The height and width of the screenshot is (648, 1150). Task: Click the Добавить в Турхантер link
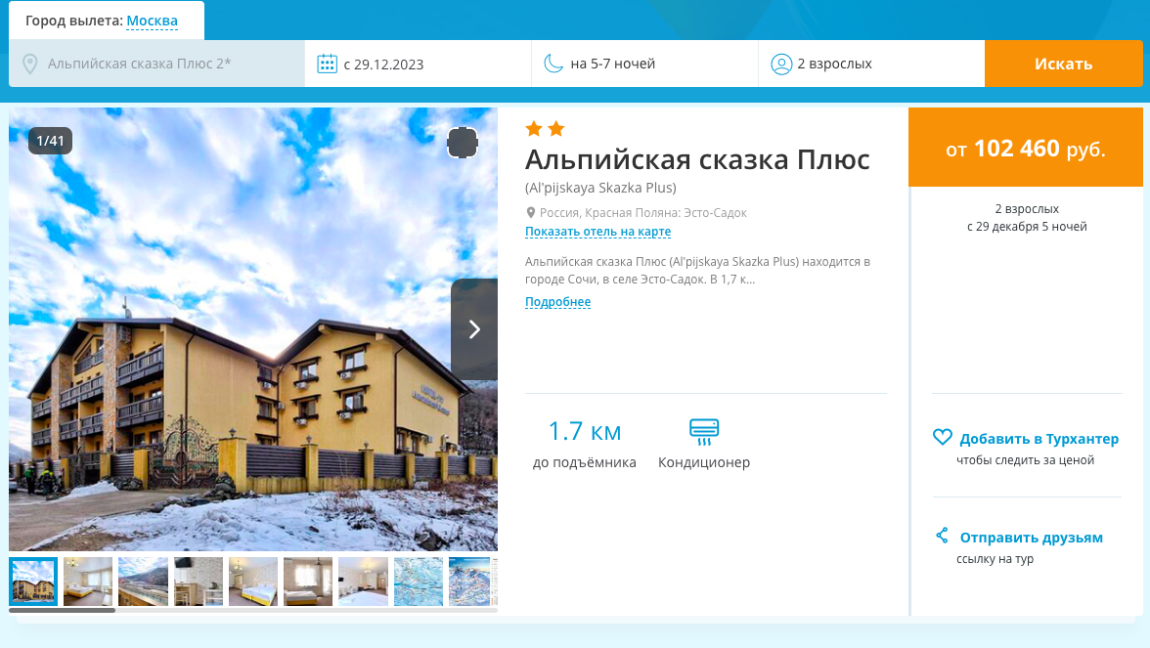[1039, 438]
